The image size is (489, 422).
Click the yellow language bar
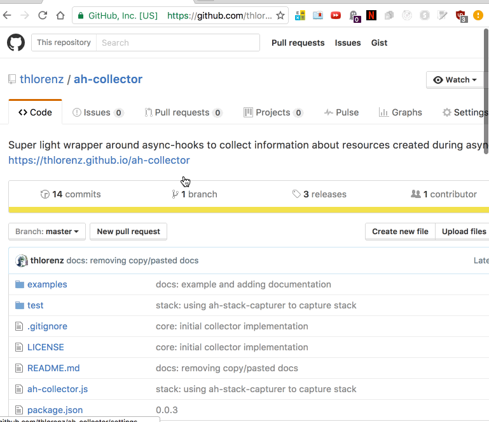tap(249, 210)
